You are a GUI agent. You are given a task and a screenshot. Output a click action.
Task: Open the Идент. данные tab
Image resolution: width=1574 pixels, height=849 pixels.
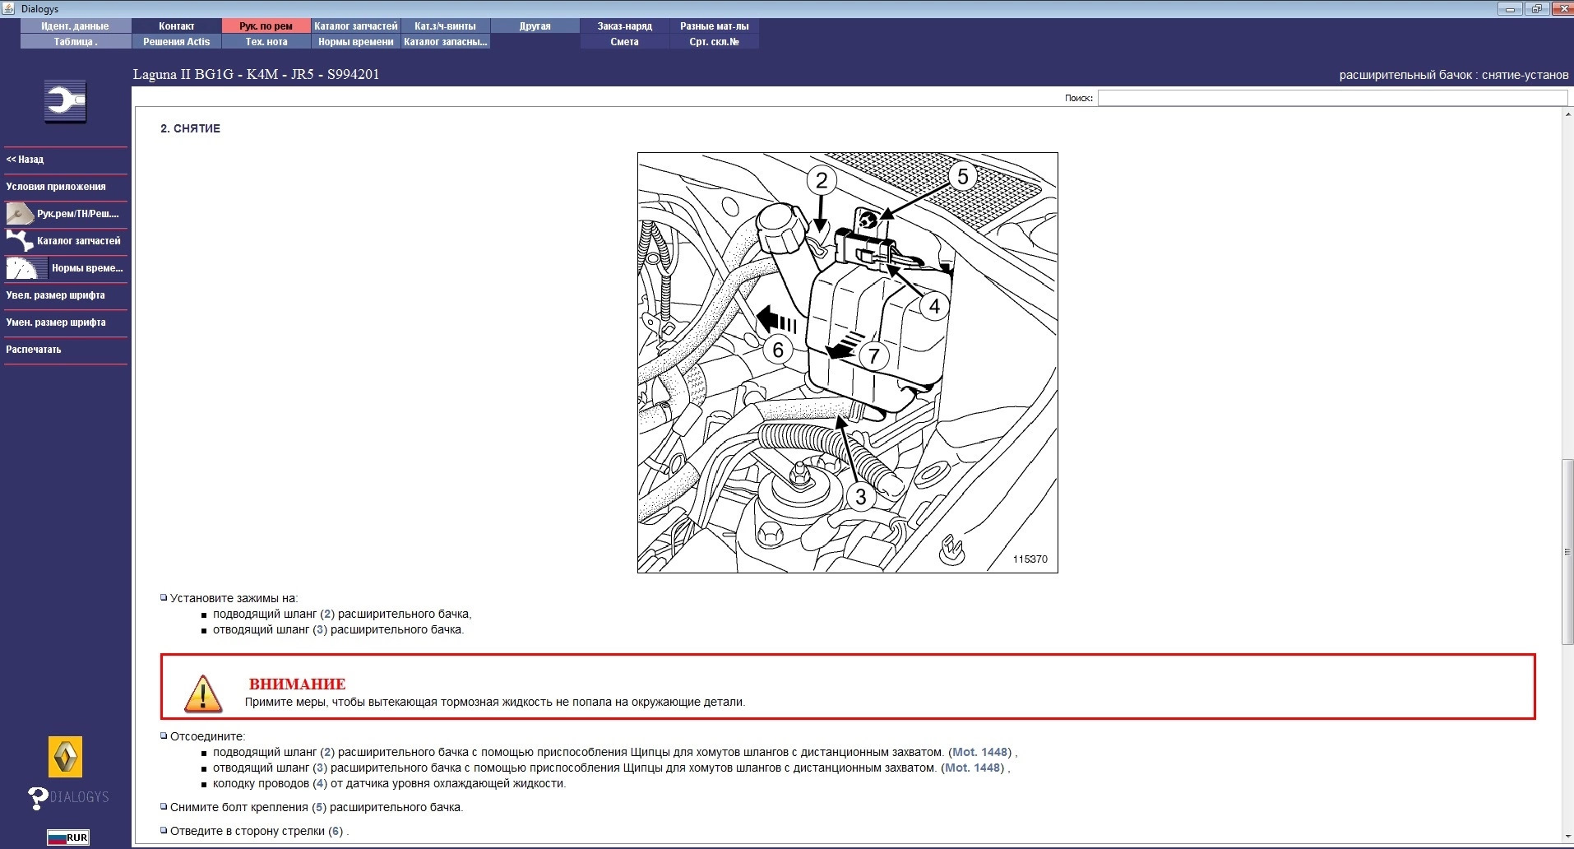point(75,26)
